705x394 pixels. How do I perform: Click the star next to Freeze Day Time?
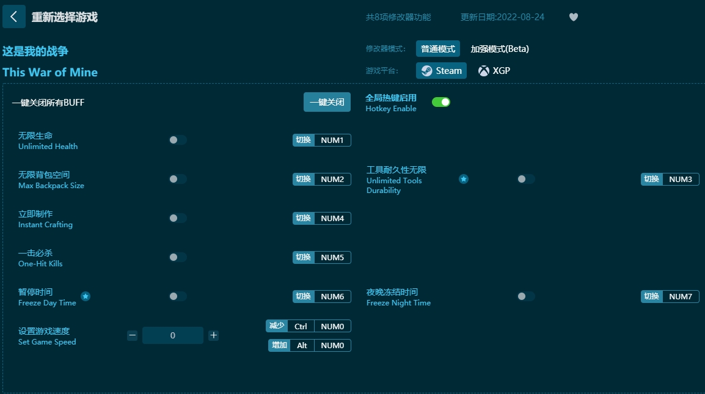tap(86, 296)
